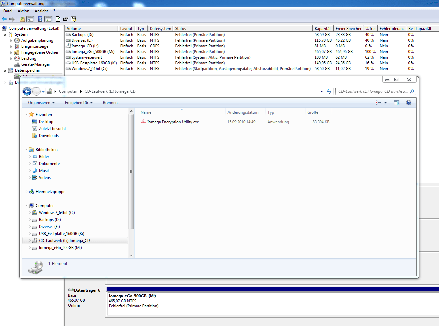Refresh Explorer address bar
Viewport: 439px width, 326px height.
click(x=329, y=91)
